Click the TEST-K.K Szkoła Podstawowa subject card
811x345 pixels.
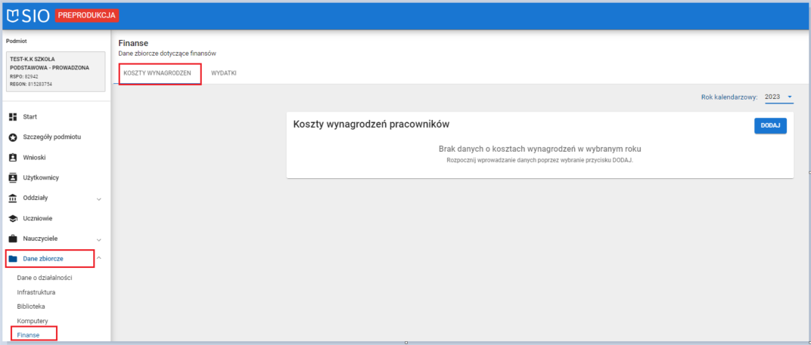[x=54, y=71]
